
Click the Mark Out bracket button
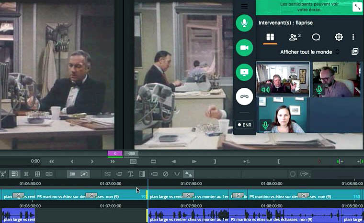coord(215,161)
